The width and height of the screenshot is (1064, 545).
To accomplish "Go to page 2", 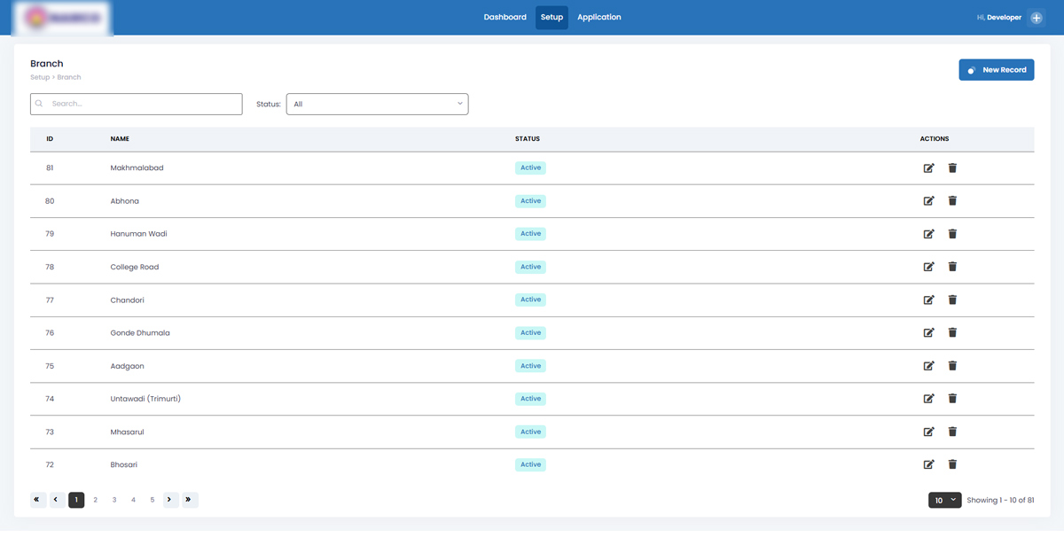I will click(x=96, y=500).
